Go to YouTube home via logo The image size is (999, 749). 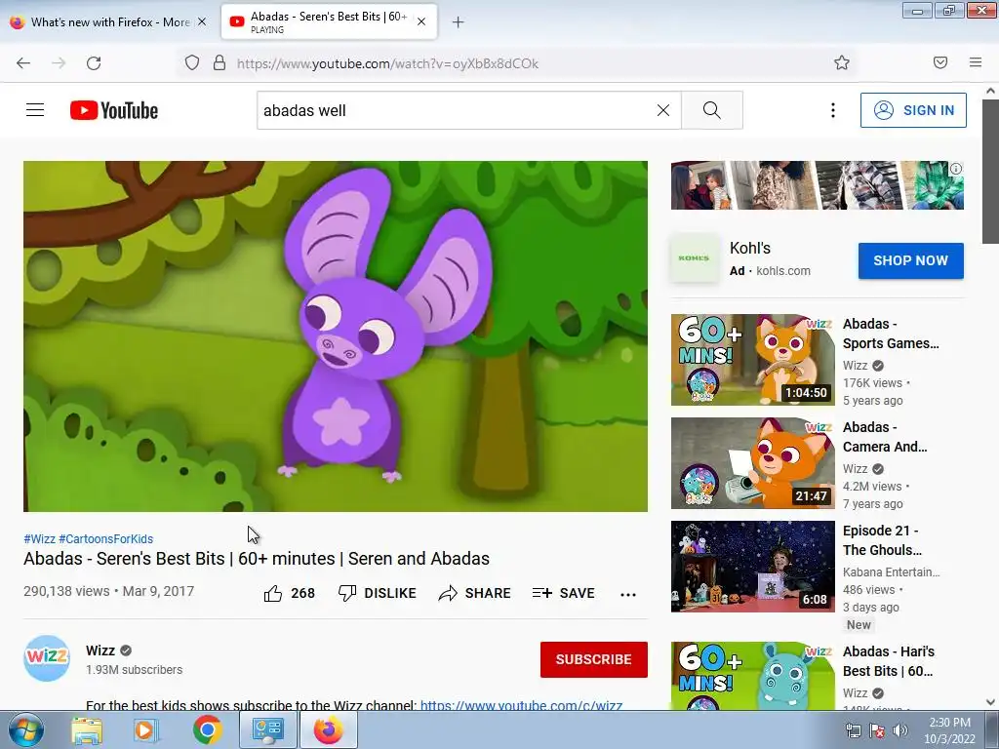pos(114,110)
